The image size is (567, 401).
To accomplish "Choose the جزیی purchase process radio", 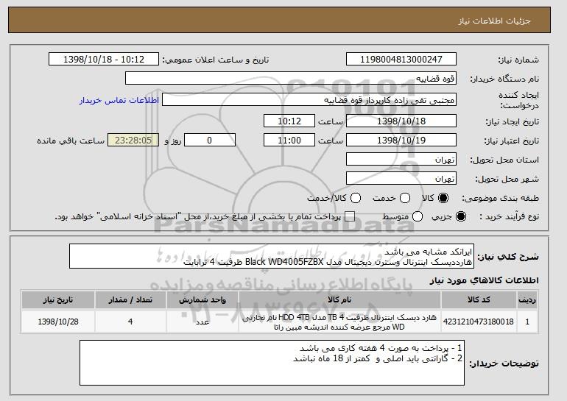I will tap(461, 216).
